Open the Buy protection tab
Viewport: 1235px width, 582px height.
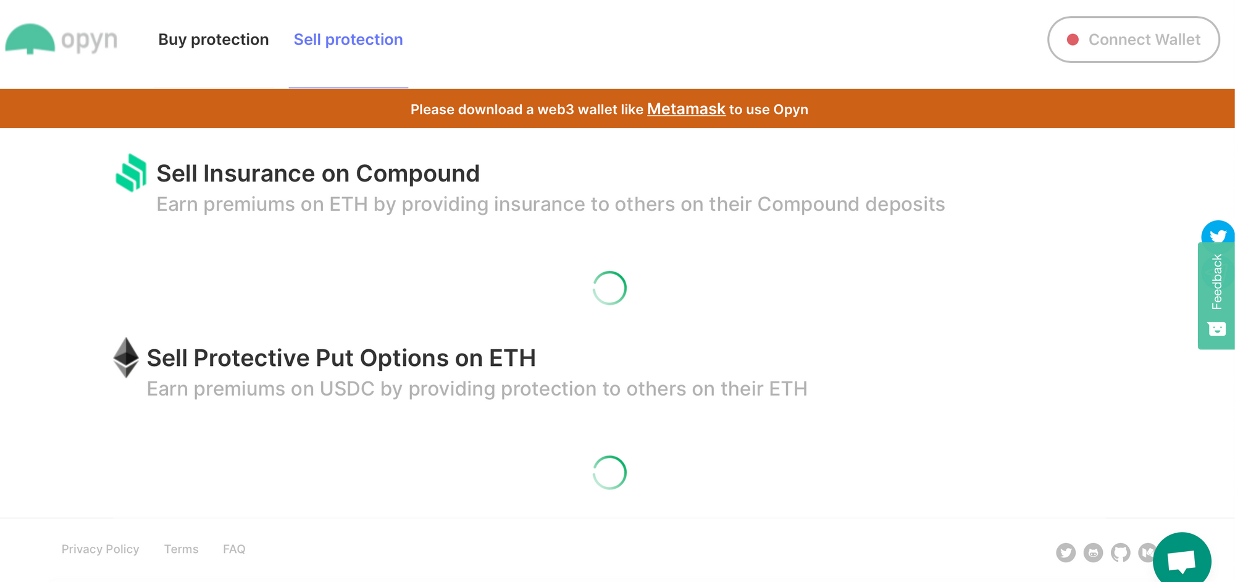[214, 39]
